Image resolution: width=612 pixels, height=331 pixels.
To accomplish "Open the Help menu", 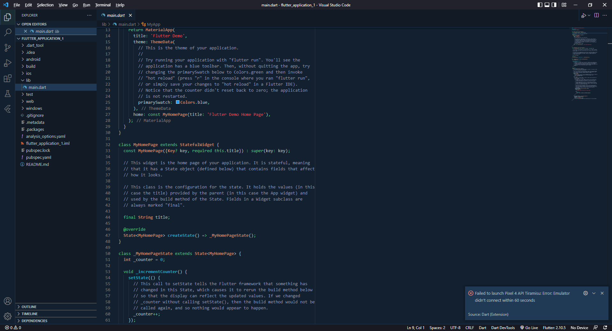I will (120, 5).
